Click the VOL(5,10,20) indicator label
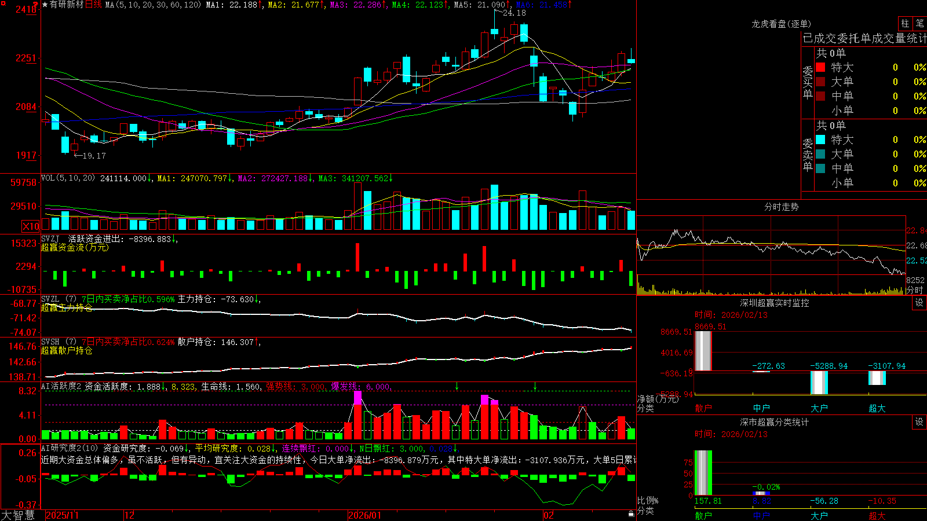The width and height of the screenshot is (927, 521). pyautogui.click(x=68, y=178)
